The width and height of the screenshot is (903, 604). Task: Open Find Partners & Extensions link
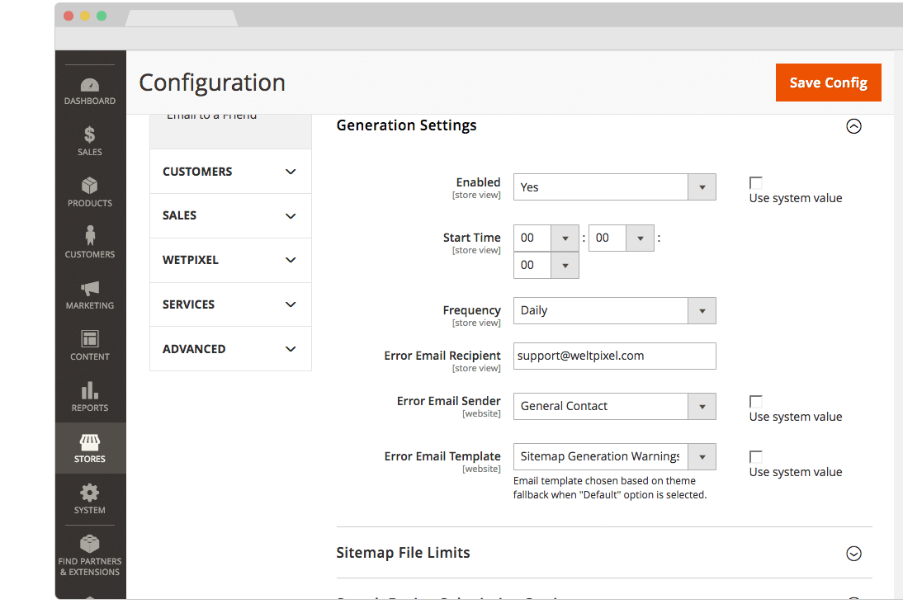pos(90,554)
